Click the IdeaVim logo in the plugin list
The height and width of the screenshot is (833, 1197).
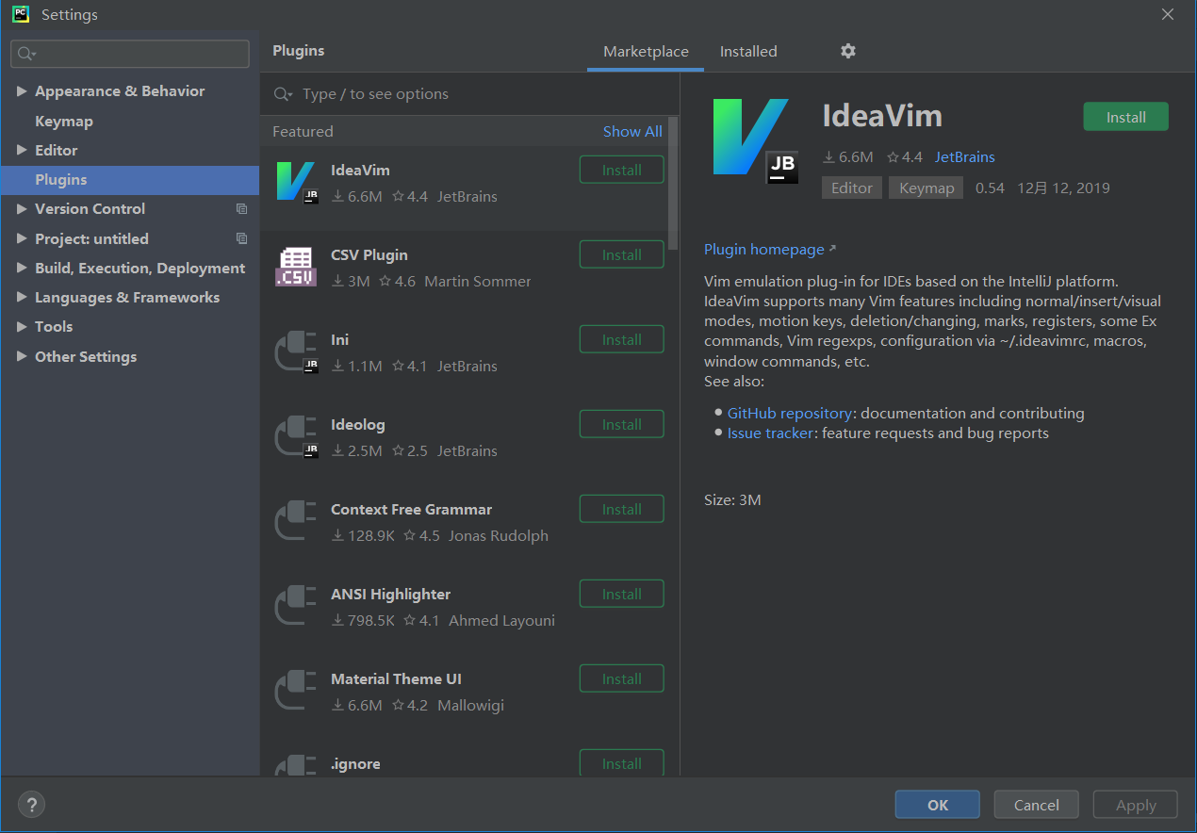[296, 182]
